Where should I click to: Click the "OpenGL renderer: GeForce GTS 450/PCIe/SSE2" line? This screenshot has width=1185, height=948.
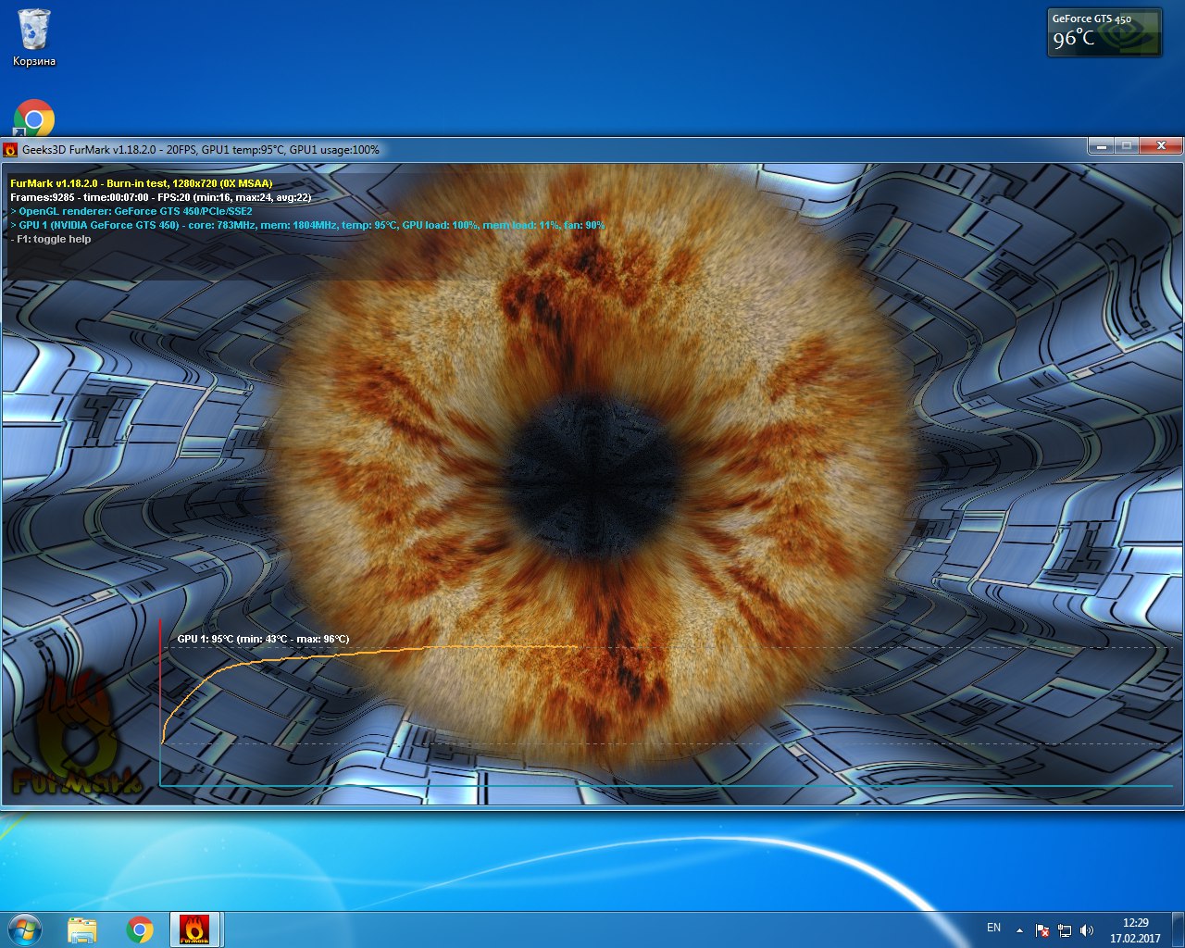click(x=131, y=211)
